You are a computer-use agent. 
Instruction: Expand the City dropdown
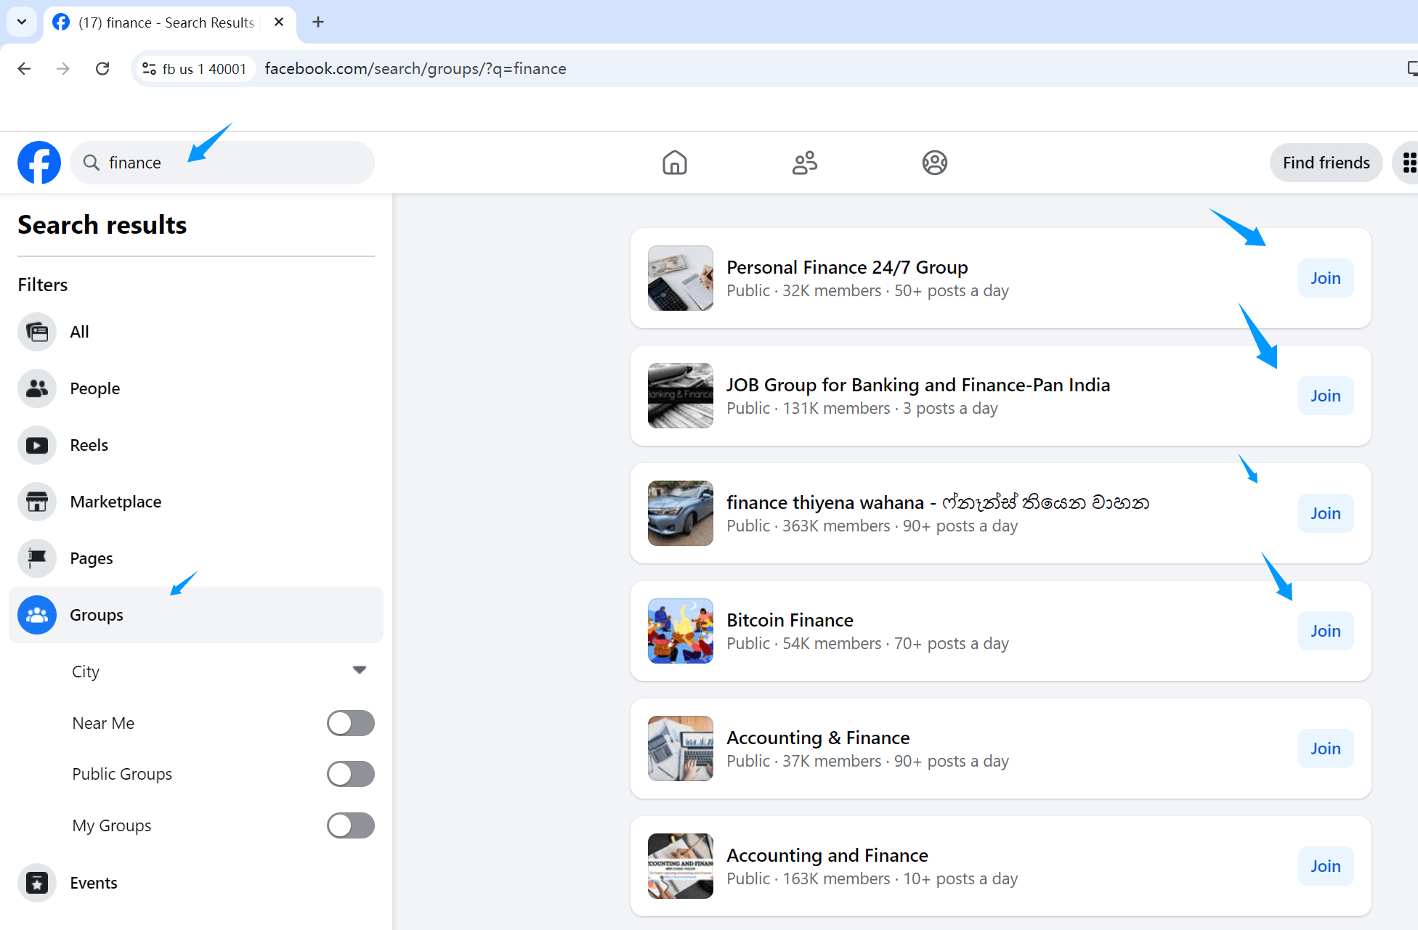359,670
